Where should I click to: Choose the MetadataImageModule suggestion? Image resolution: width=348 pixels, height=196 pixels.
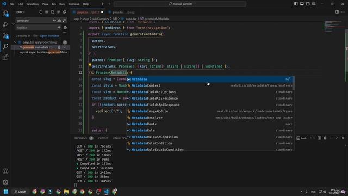(x=210, y=111)
